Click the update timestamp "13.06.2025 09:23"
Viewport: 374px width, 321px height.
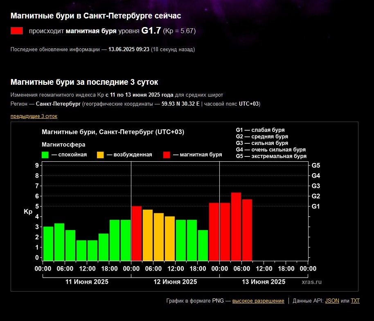[129, 50]
